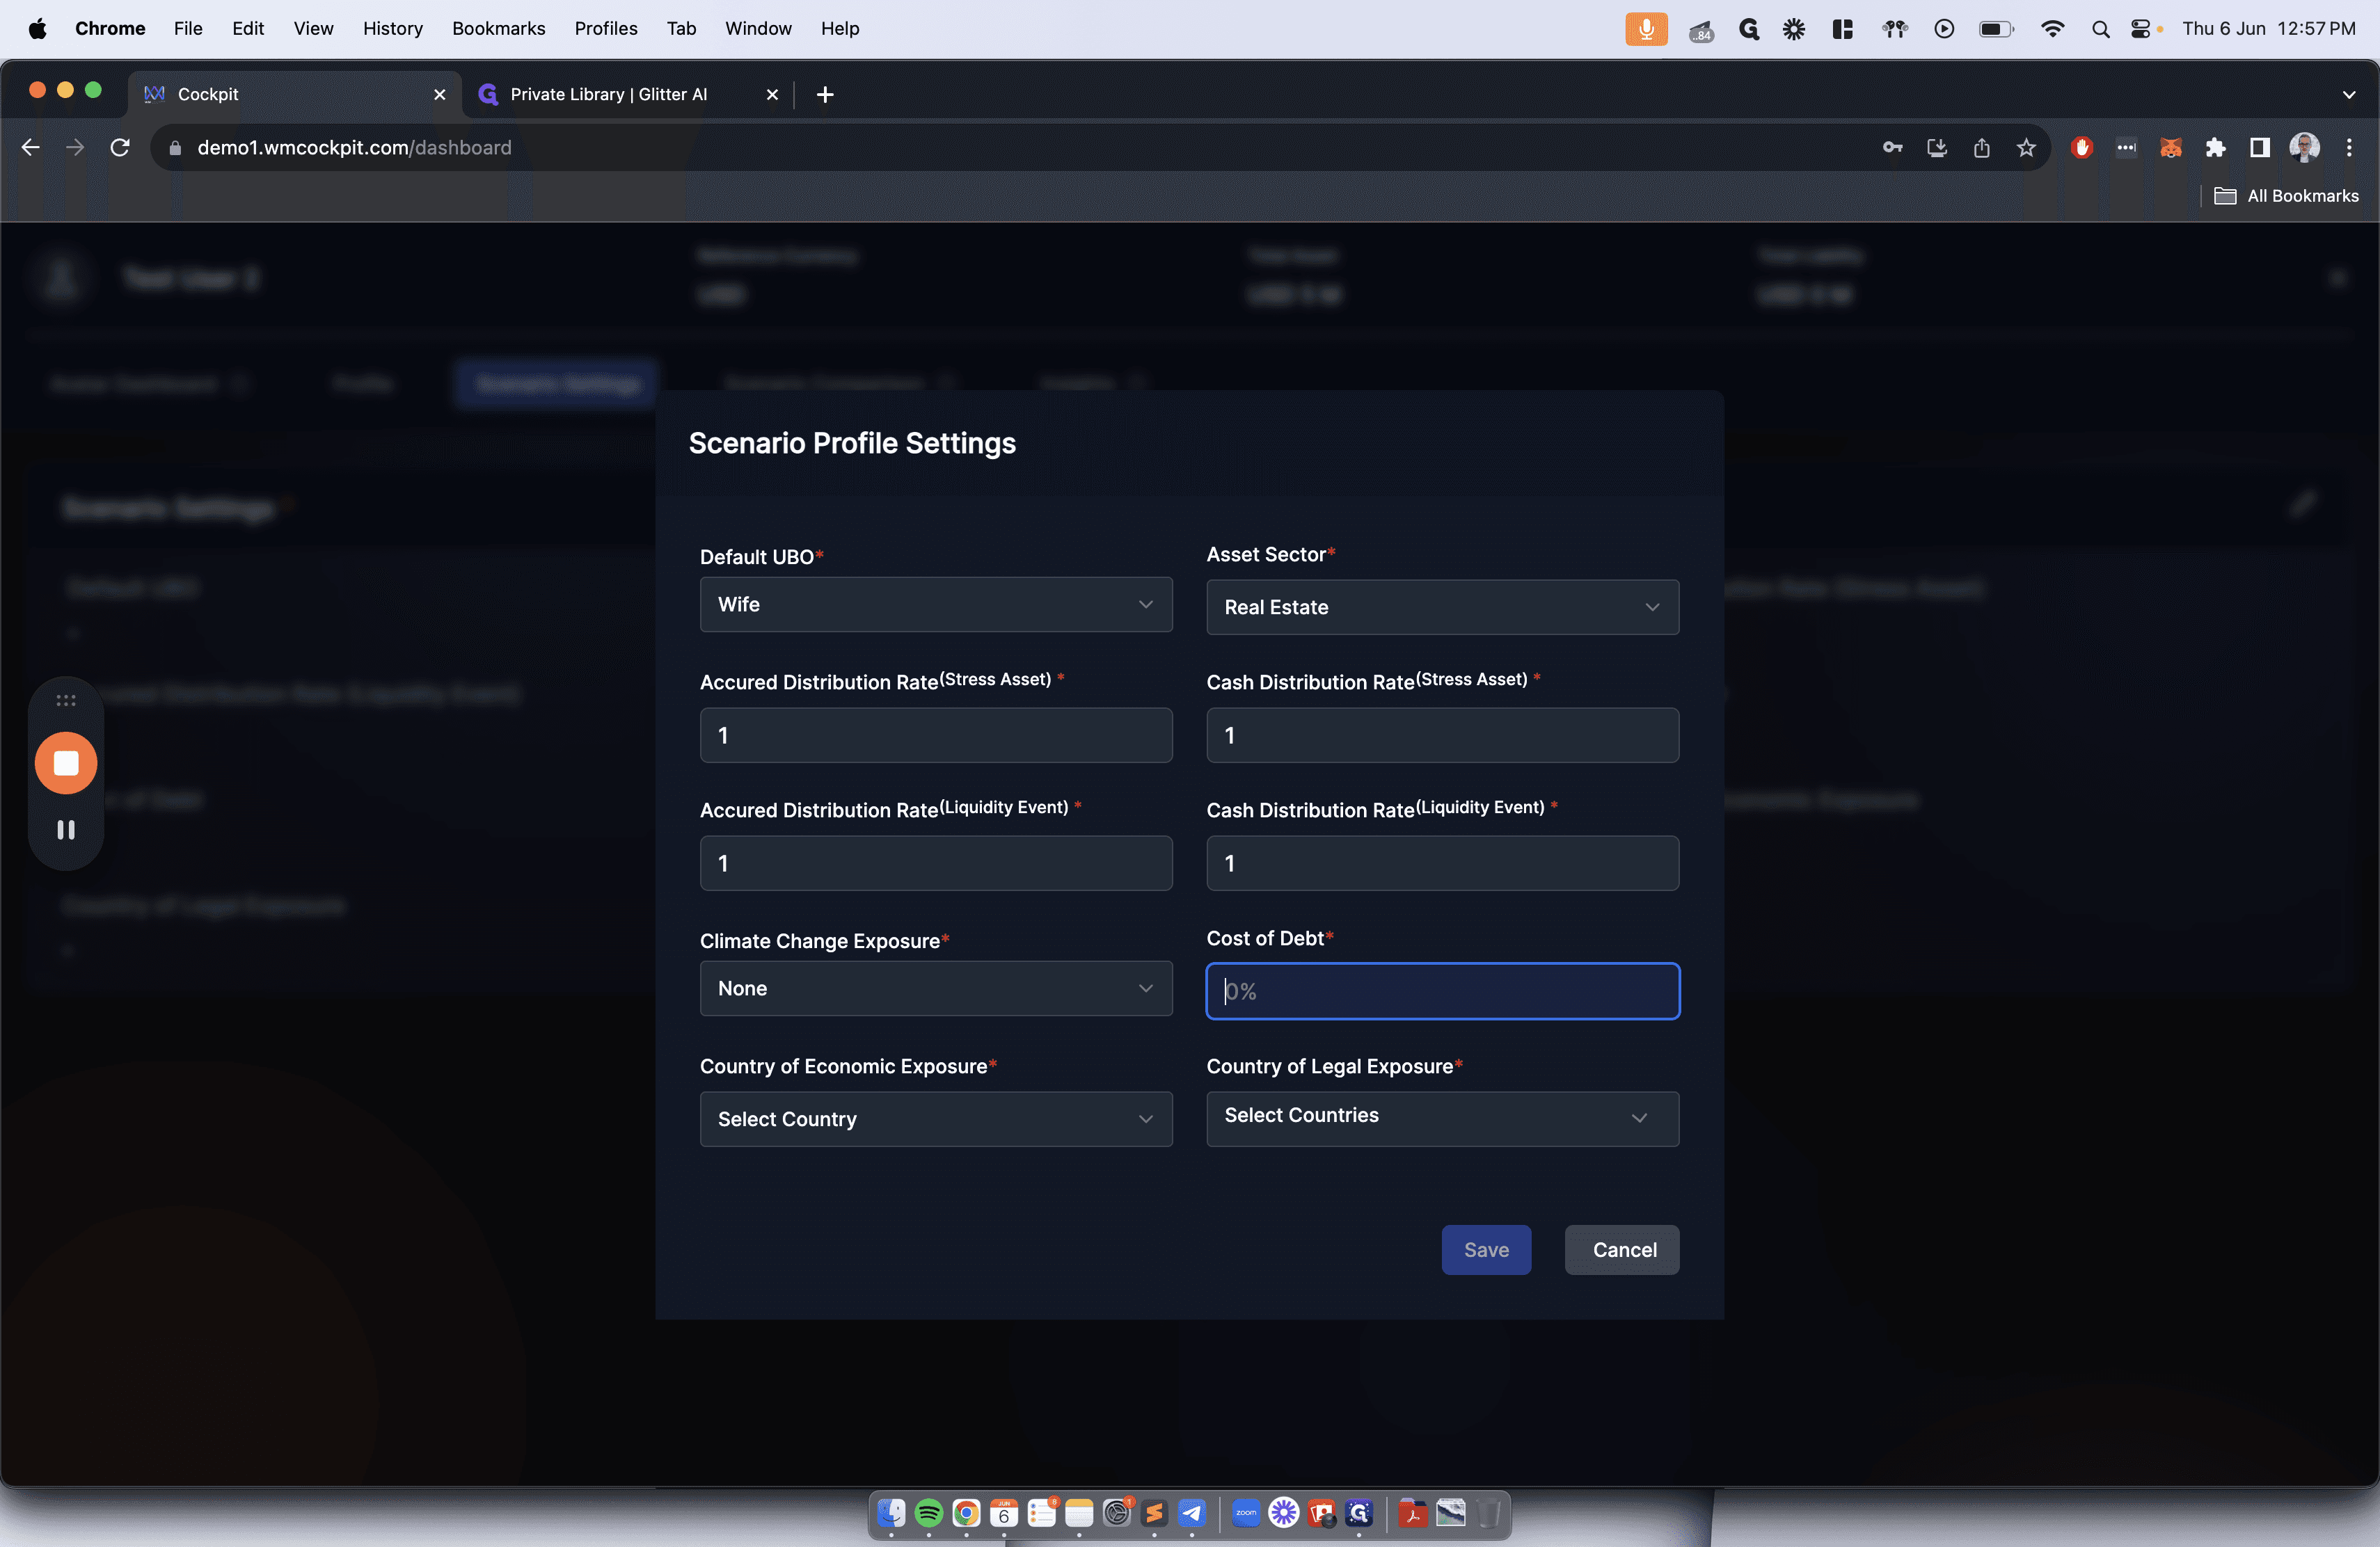Open Reminders from the Dock
2380x1547 pixels.
[x=1041, y=1513]
